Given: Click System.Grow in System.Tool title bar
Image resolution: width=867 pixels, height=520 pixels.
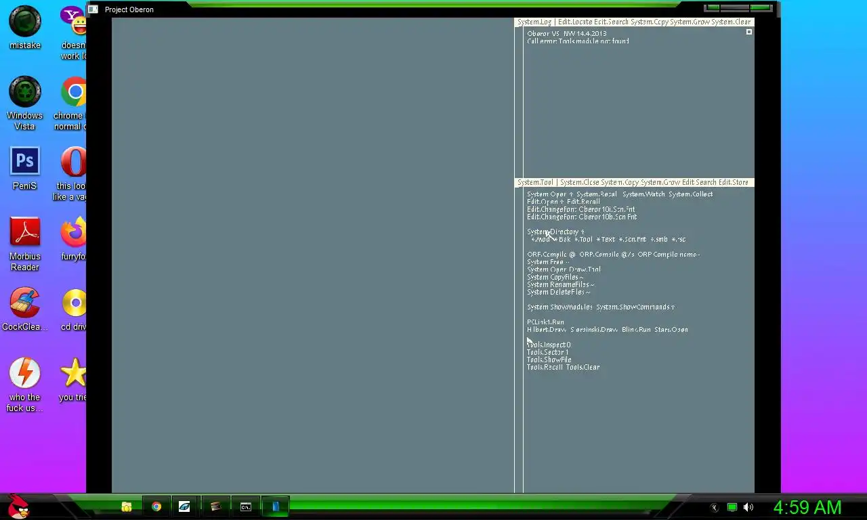Looking at the screenshot, I should (660, 182).
